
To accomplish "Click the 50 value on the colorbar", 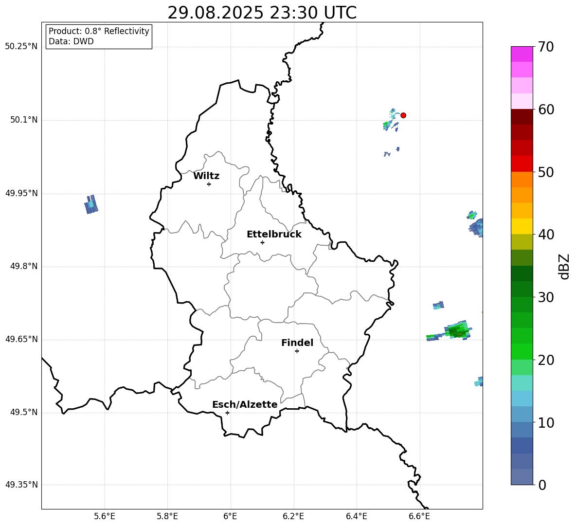I will point(546,172).
